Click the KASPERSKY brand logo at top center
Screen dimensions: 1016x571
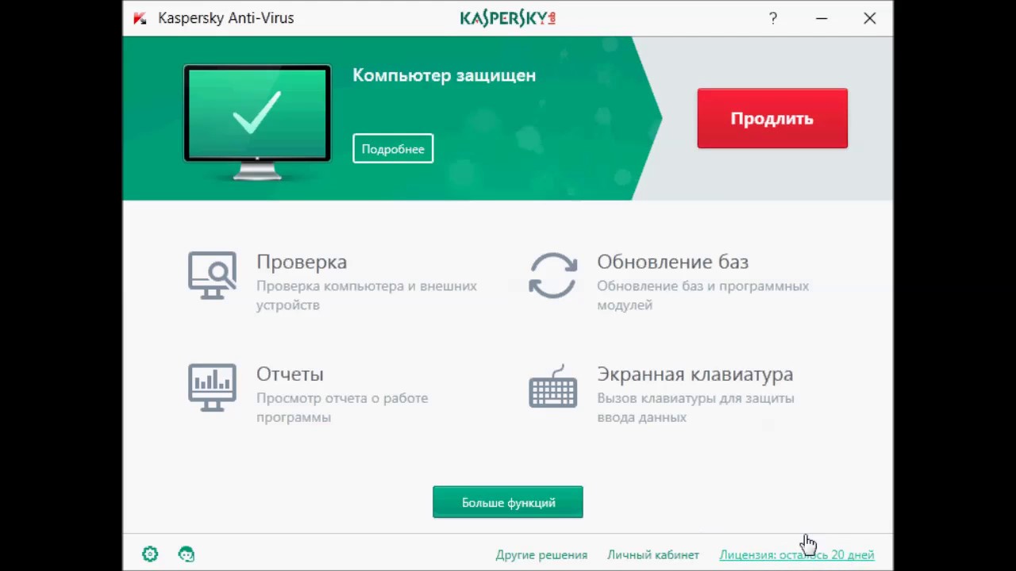pyautogui.click(x=508, y=18)
